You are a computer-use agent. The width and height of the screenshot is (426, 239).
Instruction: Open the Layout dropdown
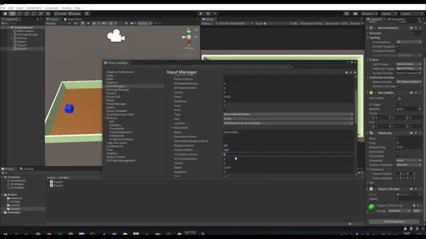(411, 13)
